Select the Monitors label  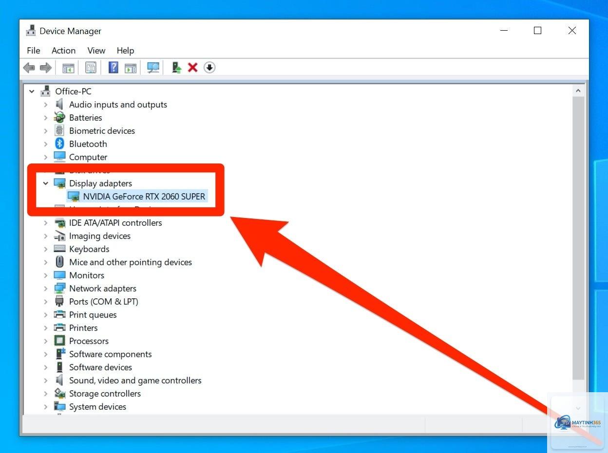pos(87,275)
